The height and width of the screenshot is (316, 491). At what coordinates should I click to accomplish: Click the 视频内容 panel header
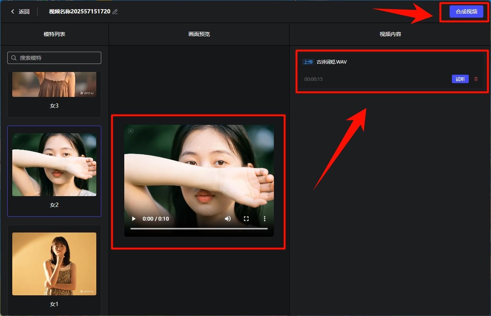pos(390,34)
